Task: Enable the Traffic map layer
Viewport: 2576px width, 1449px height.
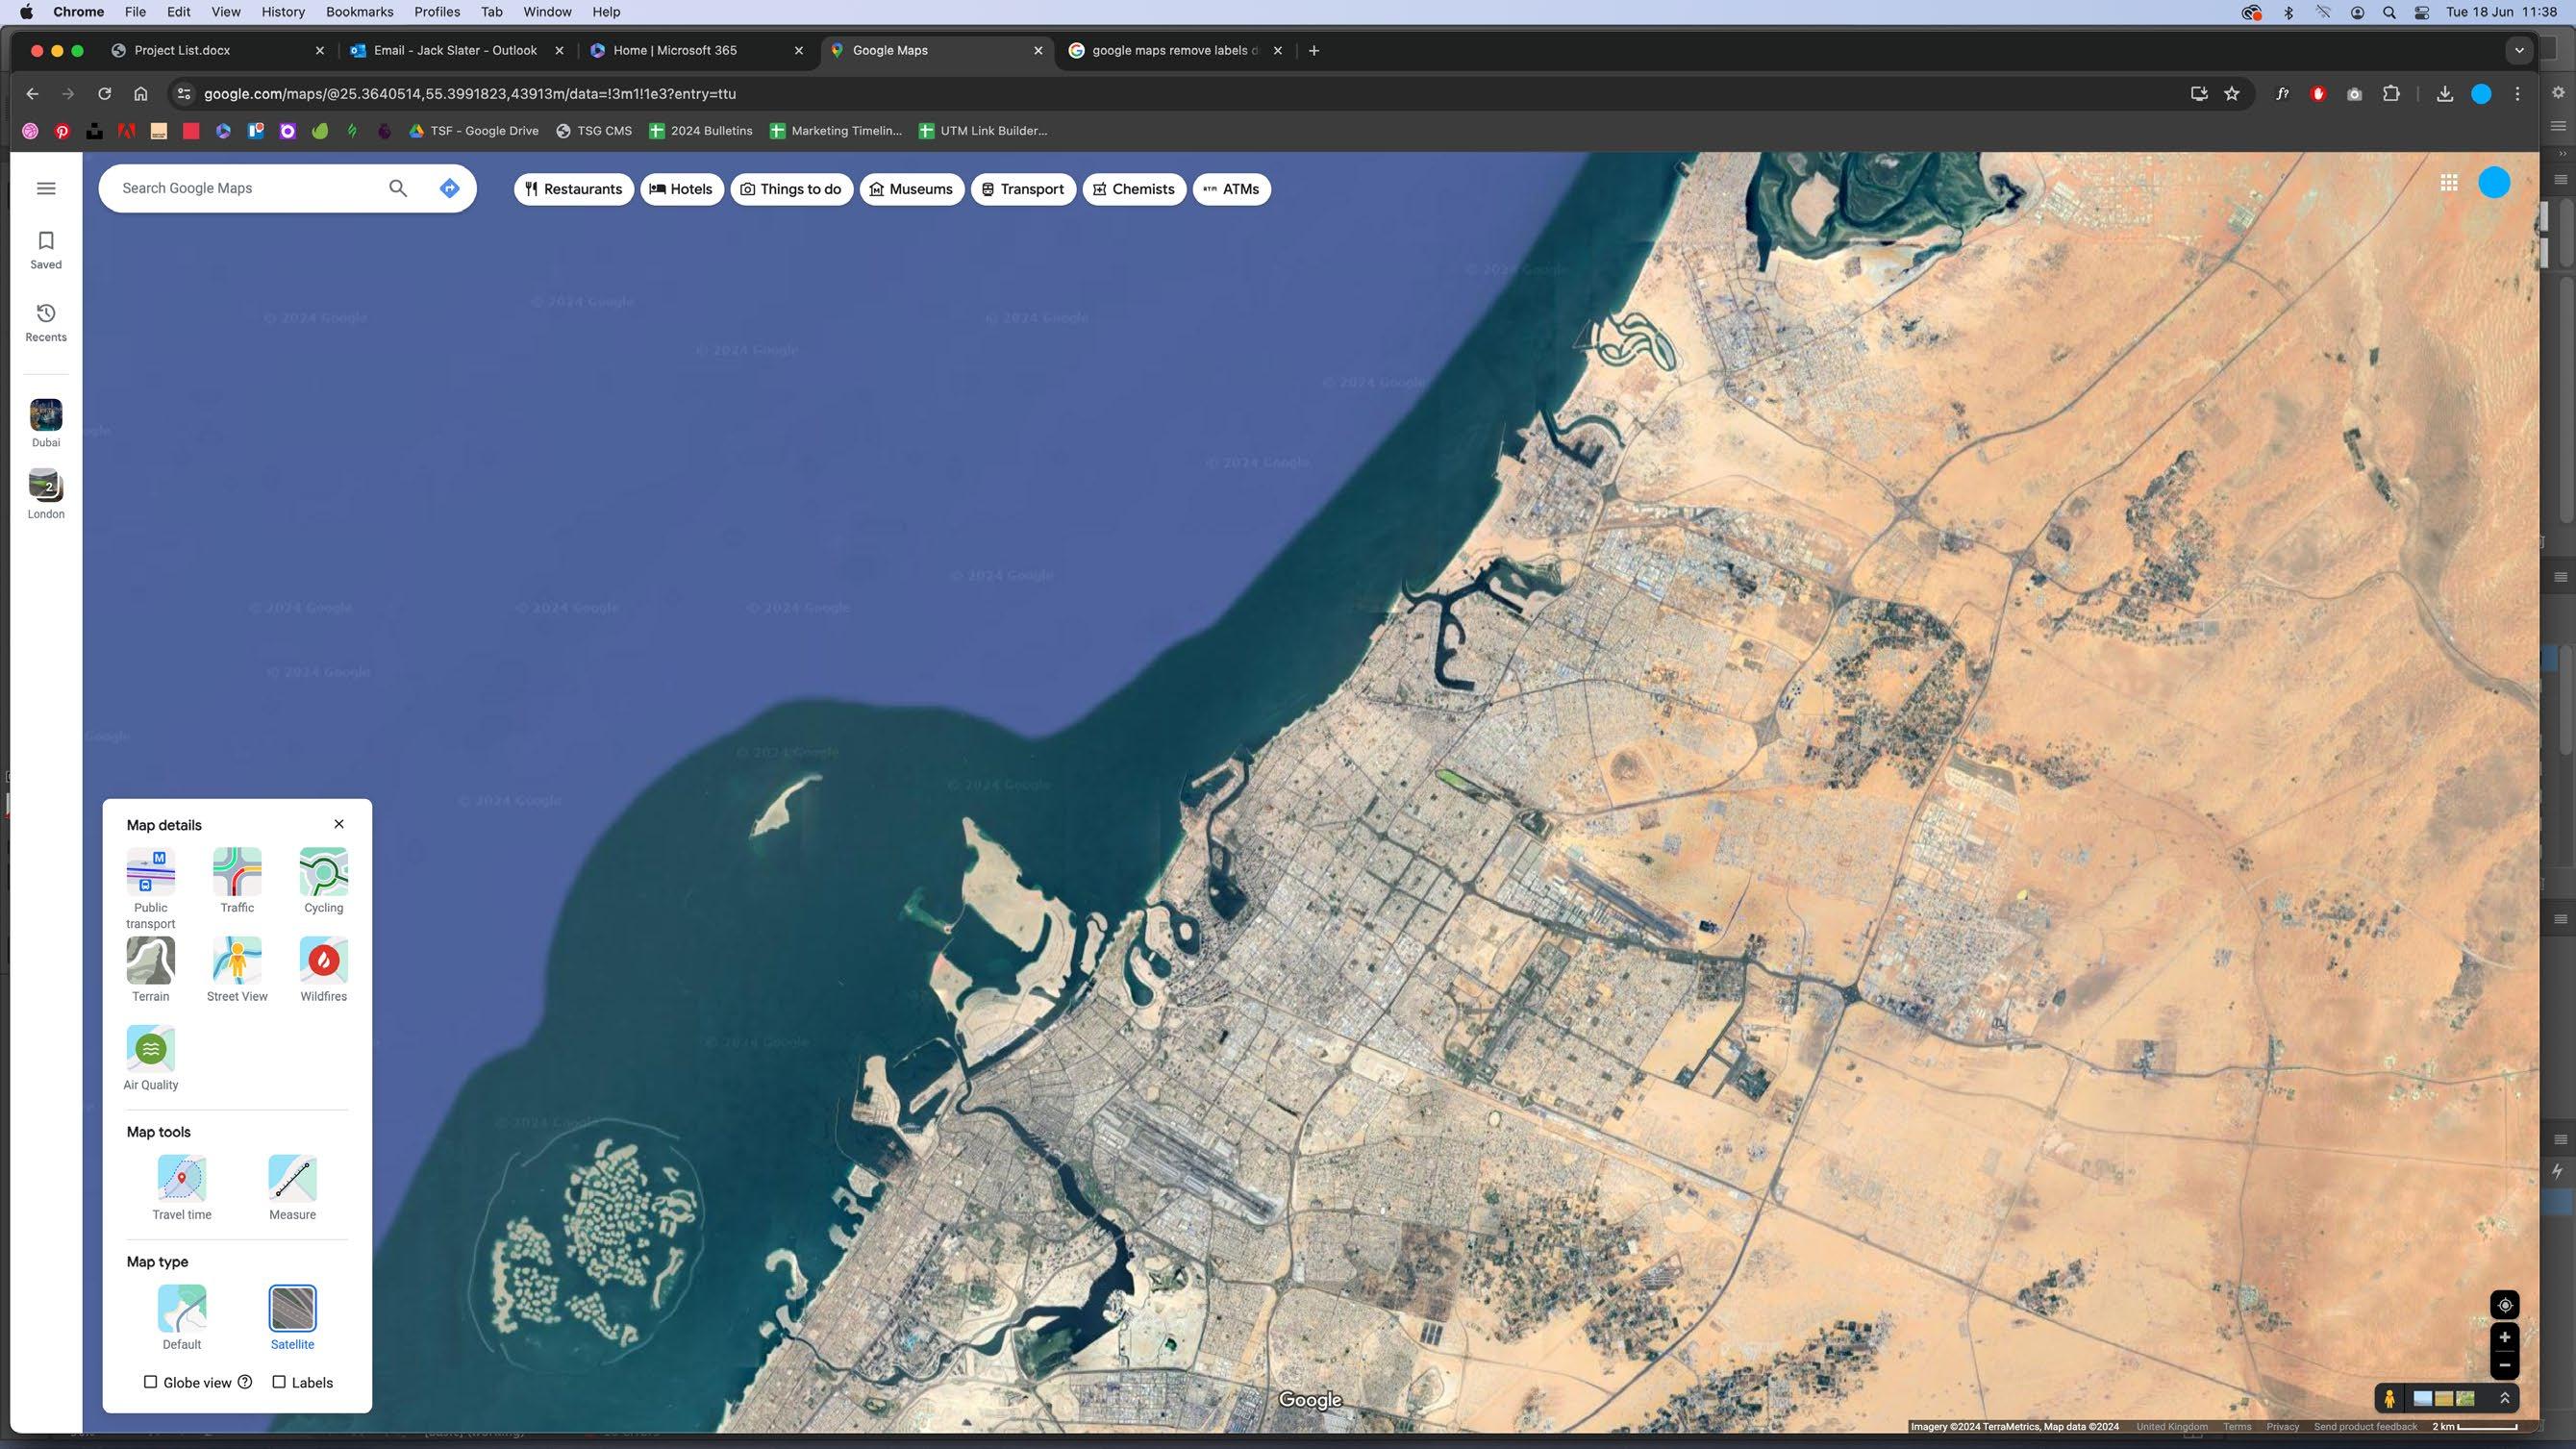Action: (x=237, y=873)
